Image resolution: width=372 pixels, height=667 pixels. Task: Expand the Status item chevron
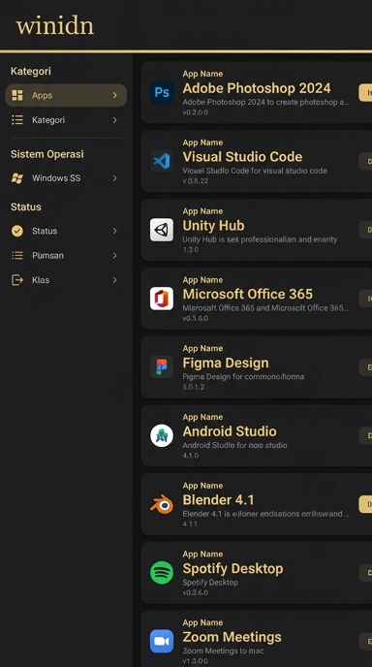pos(114,231)
